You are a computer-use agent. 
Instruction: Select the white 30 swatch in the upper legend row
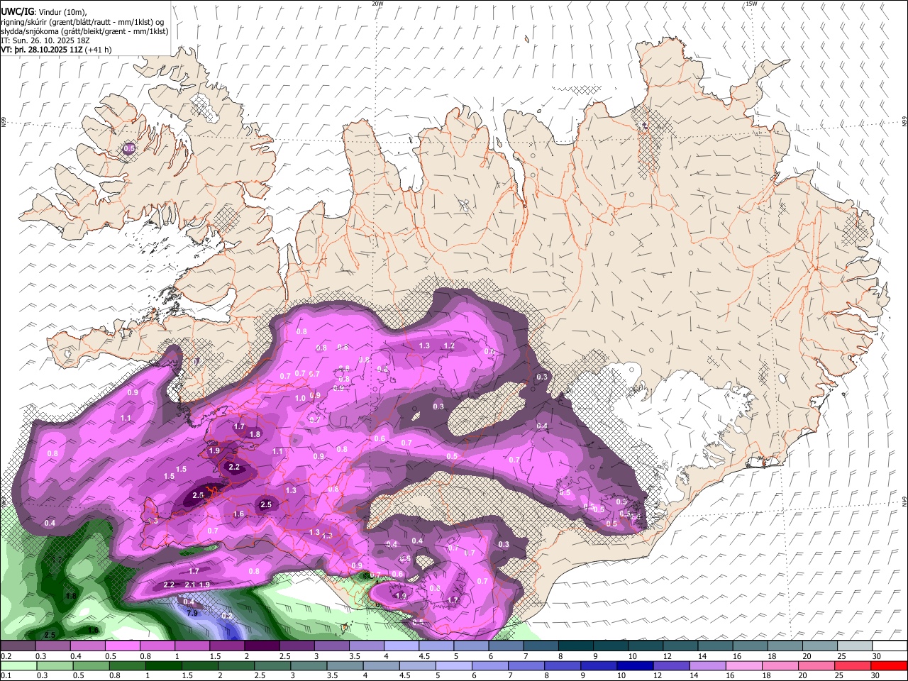[x=890, y=646]
